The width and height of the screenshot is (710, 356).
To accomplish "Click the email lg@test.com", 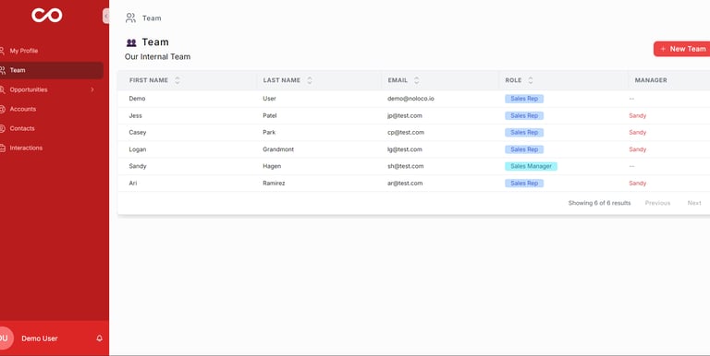I will click(x=405, y=149).
